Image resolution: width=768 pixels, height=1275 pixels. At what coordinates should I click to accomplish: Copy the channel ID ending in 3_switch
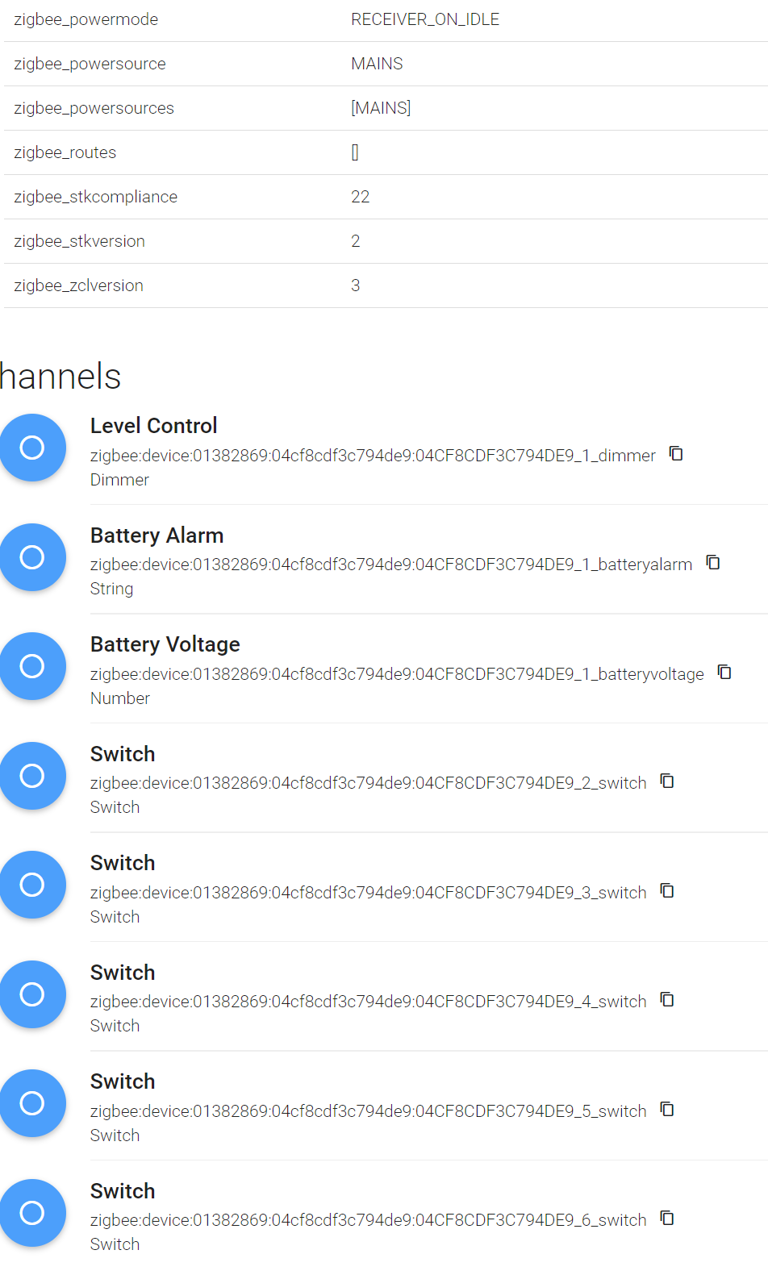pos(667,891)
